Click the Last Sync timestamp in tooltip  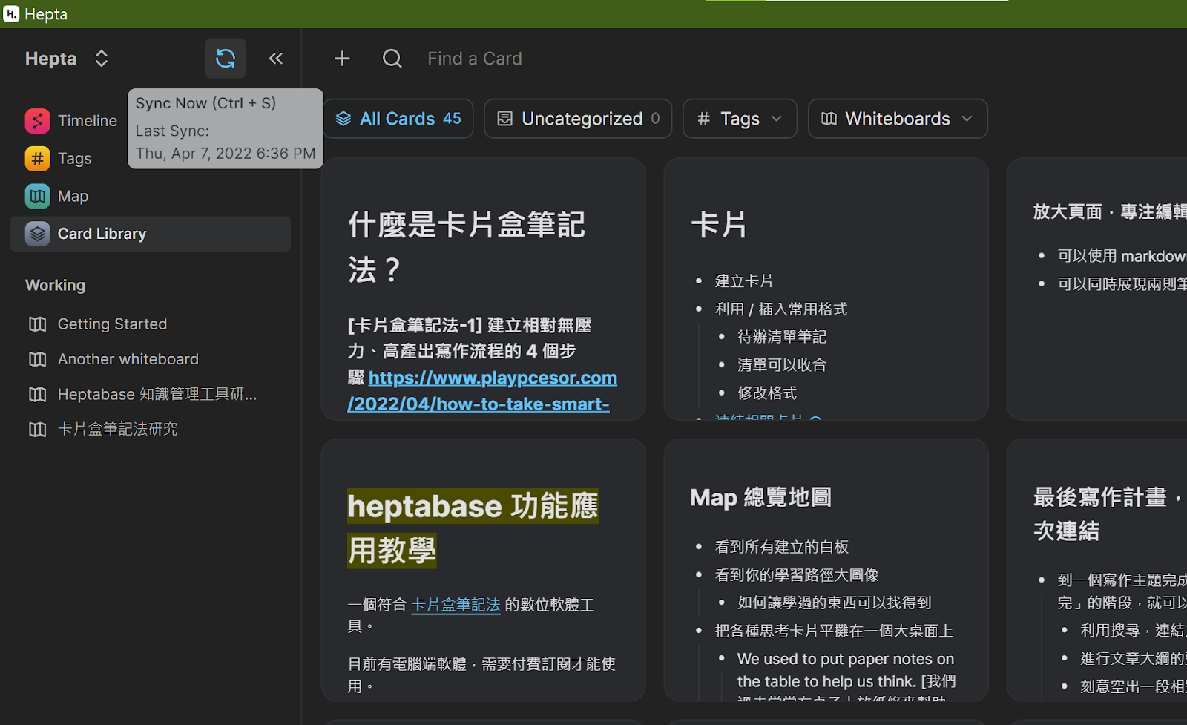click(x=226, y=154)
